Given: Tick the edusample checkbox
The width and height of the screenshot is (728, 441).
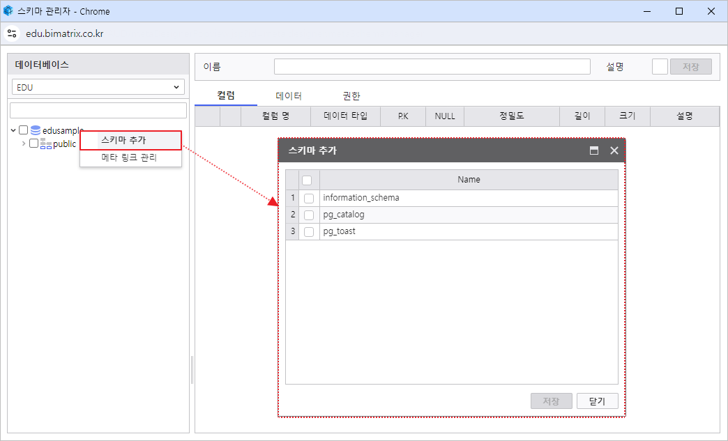Looking at the screenshot, I should point(23,130).
